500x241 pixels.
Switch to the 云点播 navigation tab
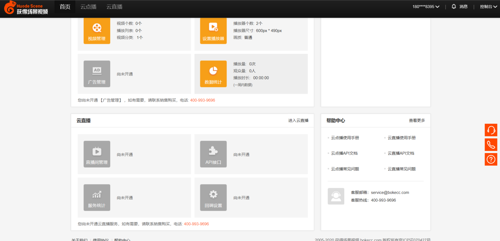pos(88,7)
